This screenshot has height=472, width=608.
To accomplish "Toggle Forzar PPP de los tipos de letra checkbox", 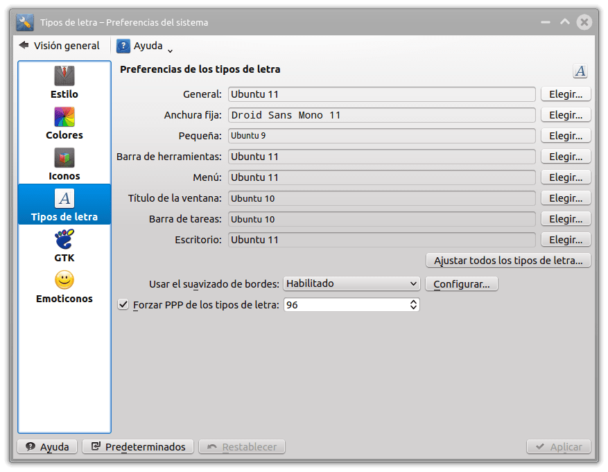I will coord(124,304).
